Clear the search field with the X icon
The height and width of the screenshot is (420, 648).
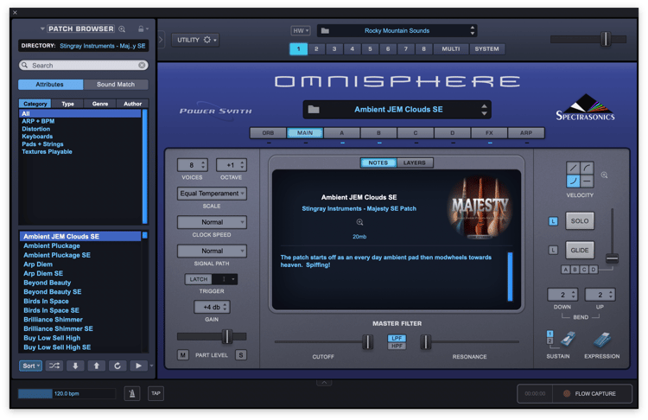click(142, 66)
